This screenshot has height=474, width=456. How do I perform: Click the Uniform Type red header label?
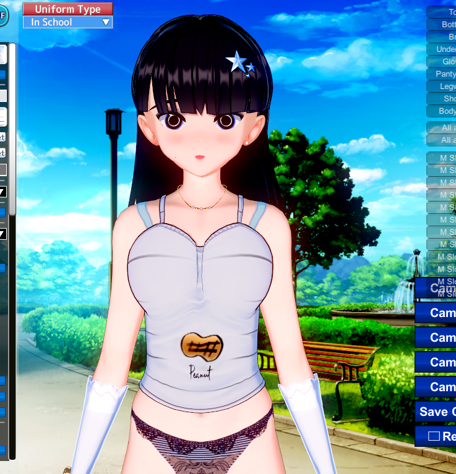click(68, 9)
